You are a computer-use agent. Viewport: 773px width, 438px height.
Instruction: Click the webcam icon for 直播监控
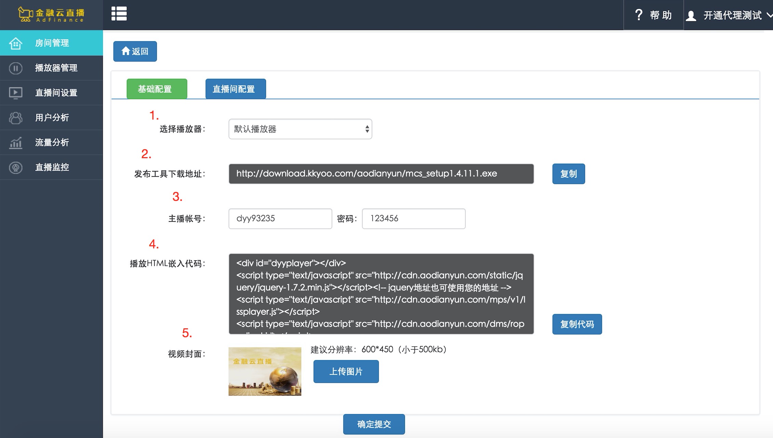(16, 167)
